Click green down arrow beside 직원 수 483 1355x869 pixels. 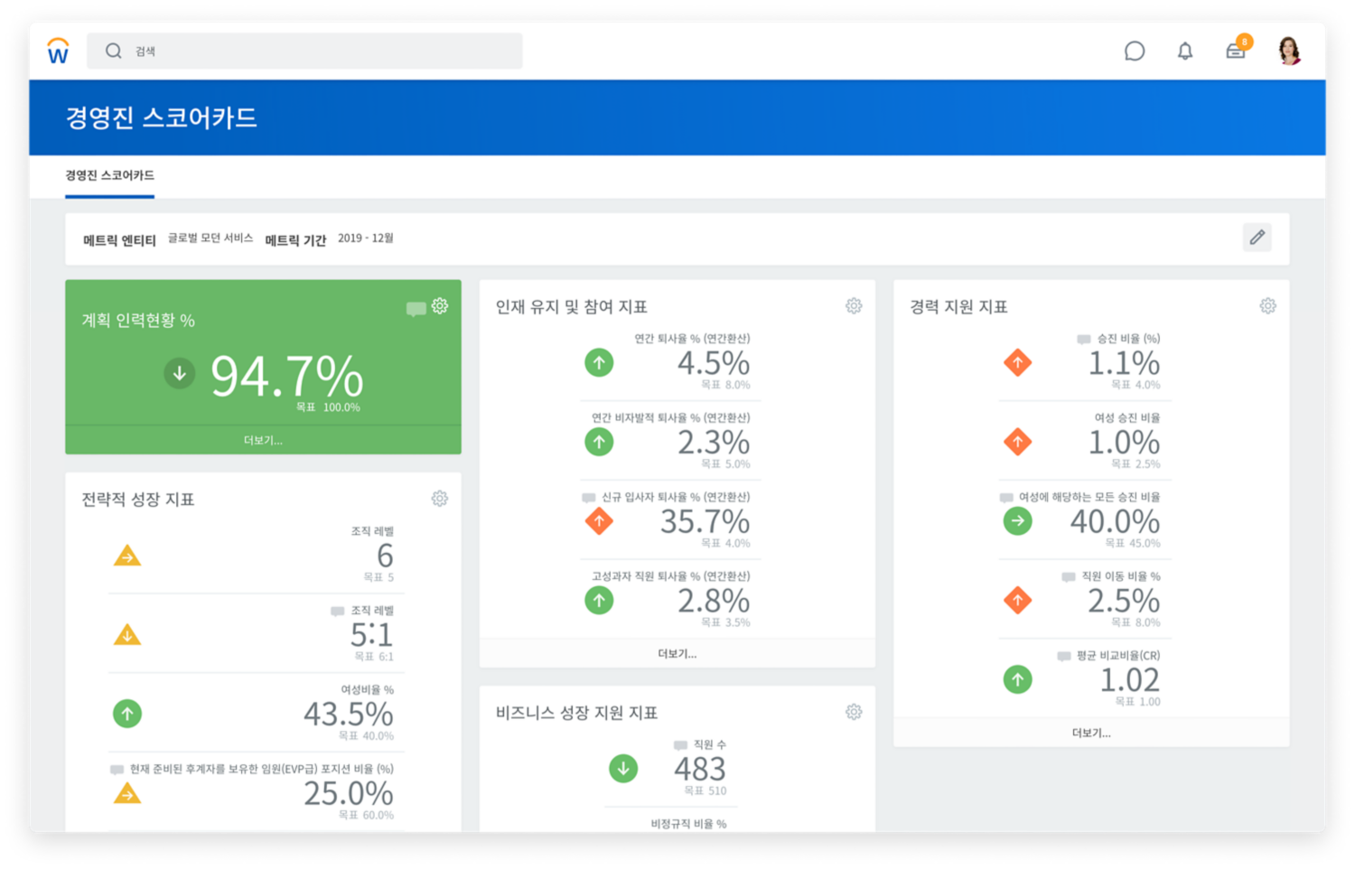[x=623, y=769]
